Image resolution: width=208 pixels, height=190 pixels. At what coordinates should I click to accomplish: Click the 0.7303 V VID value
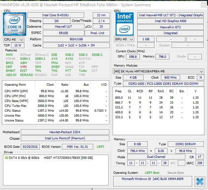coord(100,111)
